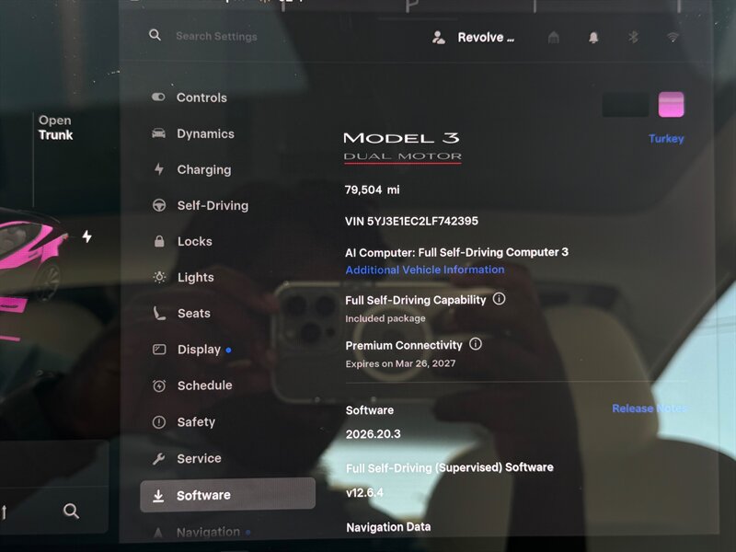This screenshot has width=736, height=552.
Task: Click the AI Computer info text
Action: [456, 252]
